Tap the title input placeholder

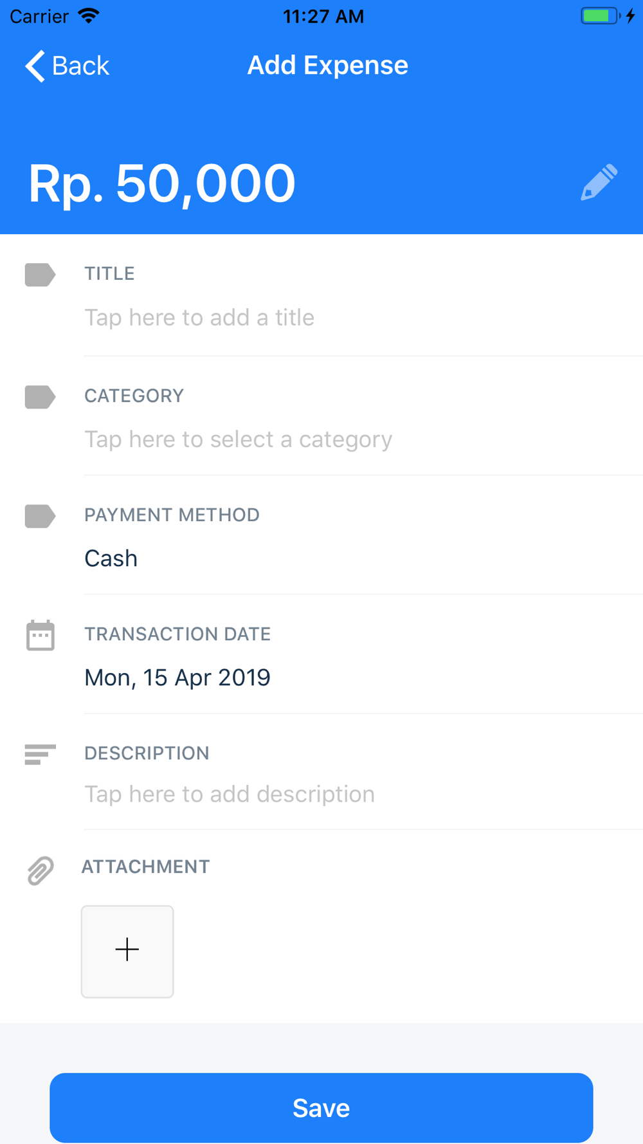pos(199,317)
